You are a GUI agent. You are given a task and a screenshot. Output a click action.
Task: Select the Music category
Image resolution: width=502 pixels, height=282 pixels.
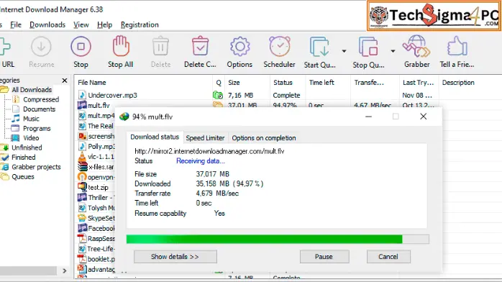click(x=31, y=119)
